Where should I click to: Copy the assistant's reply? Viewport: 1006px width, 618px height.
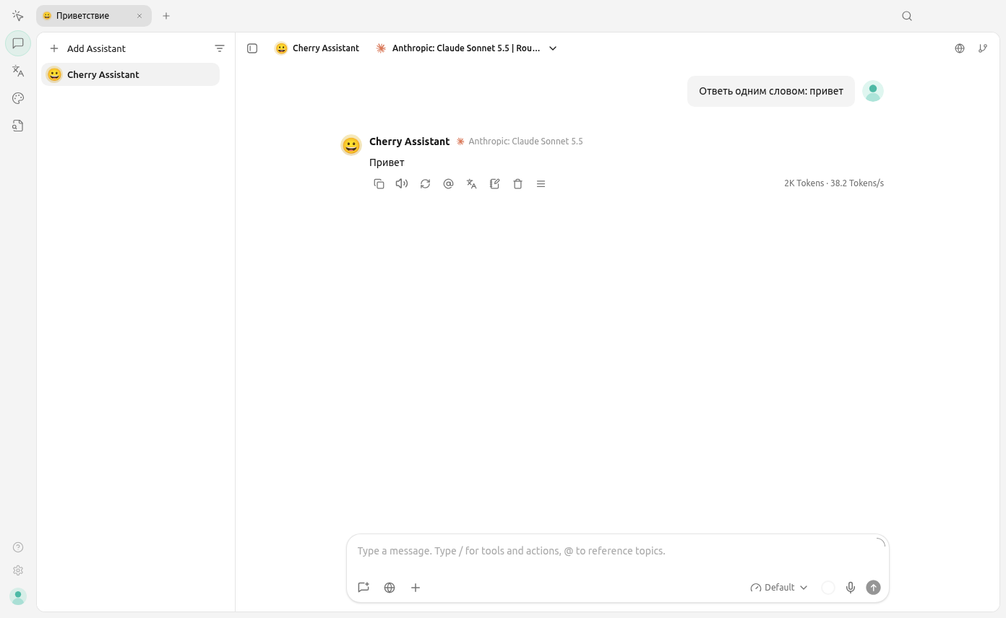[x=379, y=184]
